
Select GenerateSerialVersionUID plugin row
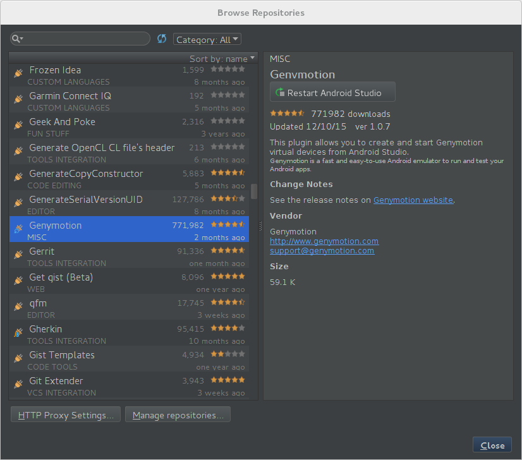click(x=129, y=203)
